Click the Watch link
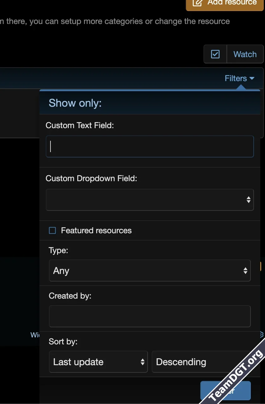265x404 pixels. point(245,54)
